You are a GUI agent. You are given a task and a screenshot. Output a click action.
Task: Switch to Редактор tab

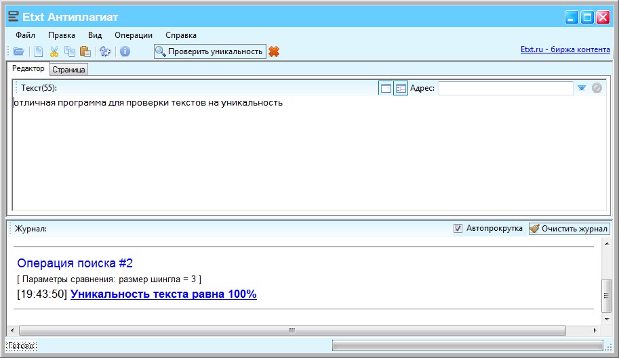[x=28, y=68]
